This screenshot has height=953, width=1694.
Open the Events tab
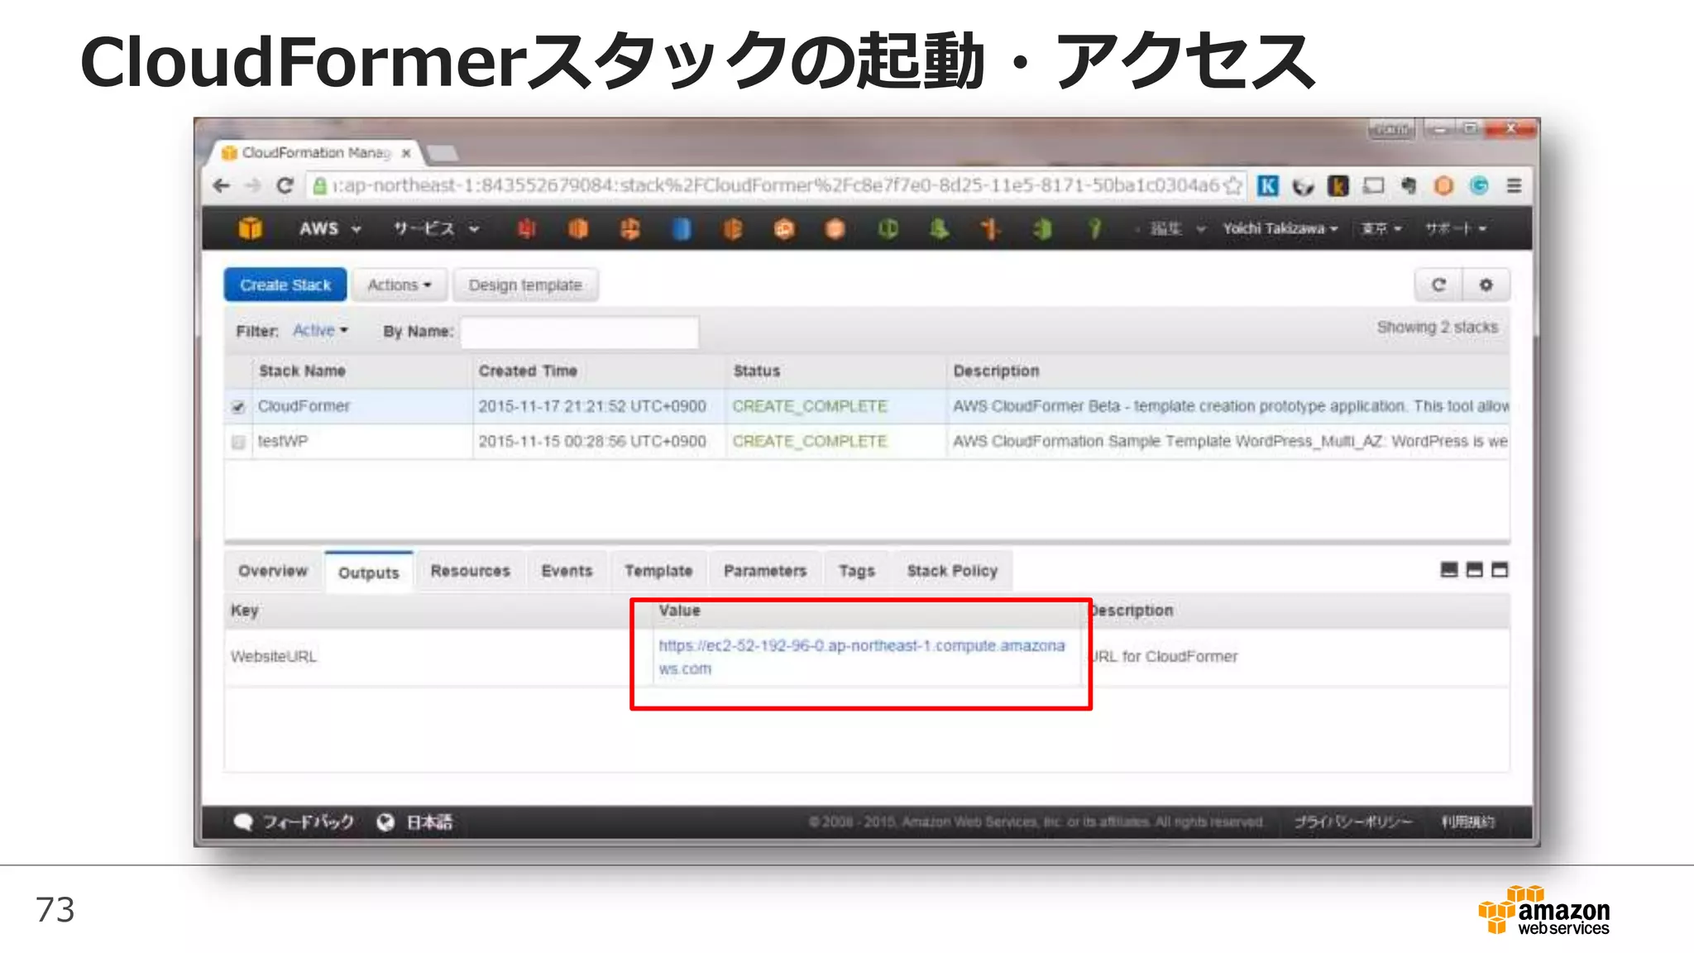pos(567,571)
